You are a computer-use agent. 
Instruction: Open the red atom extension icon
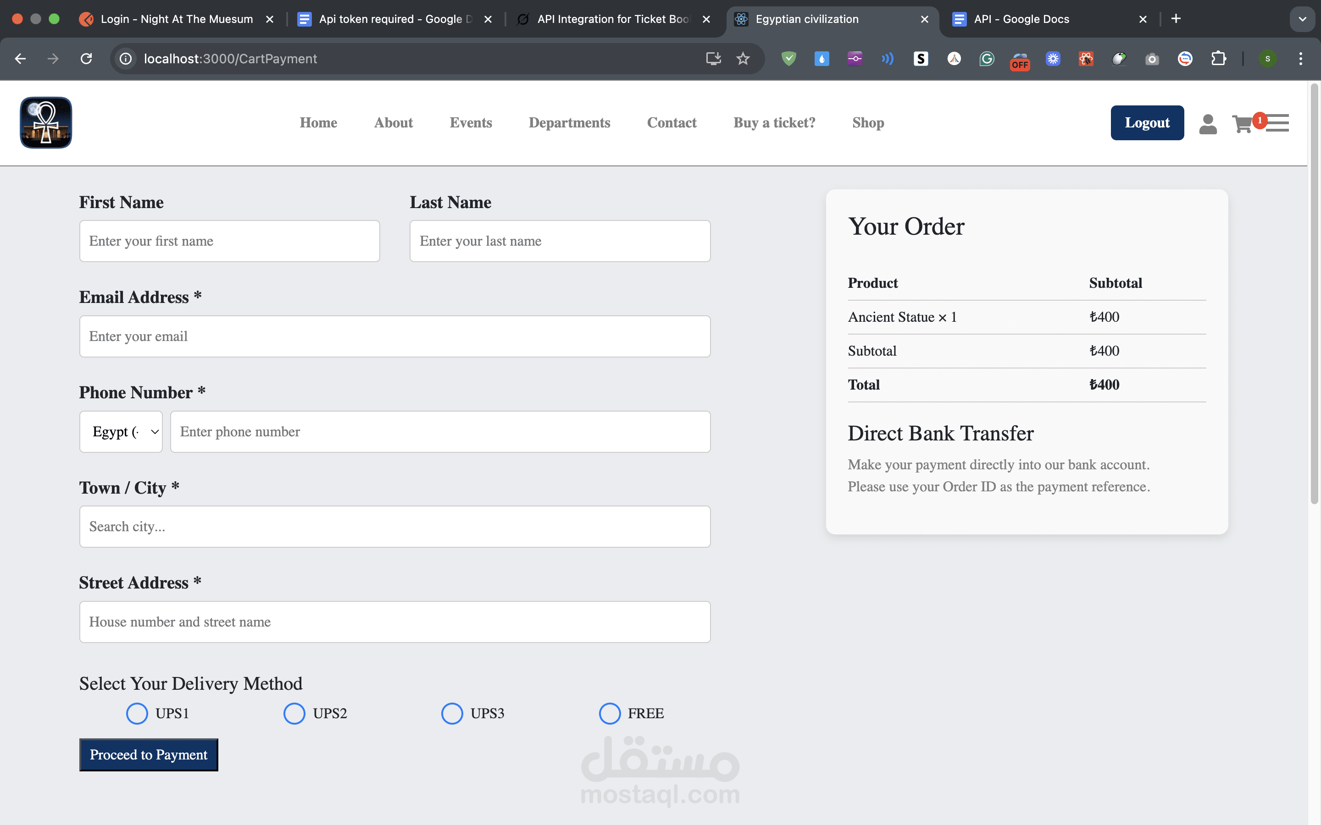(x=1086, y=59)
